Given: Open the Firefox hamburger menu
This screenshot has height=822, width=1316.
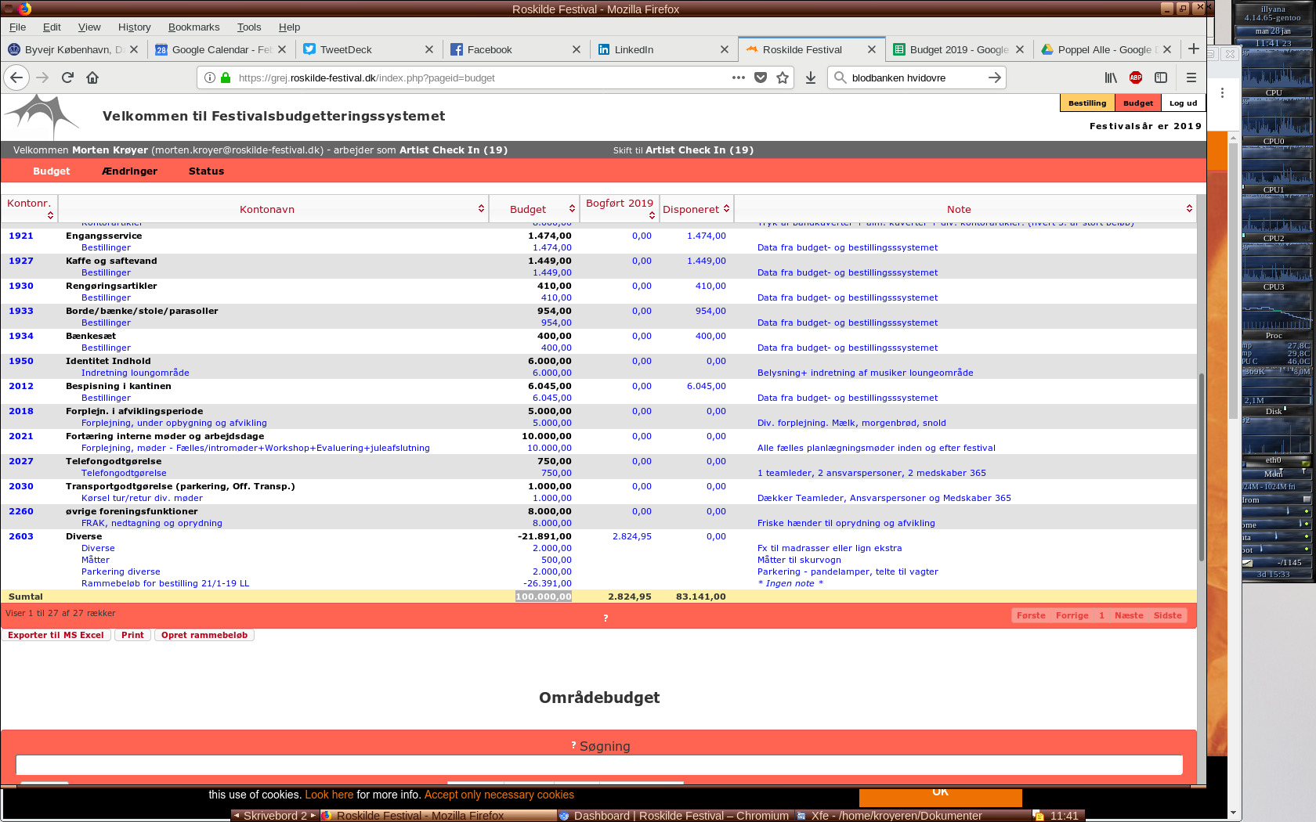Looking at the screenshot, I should click(1191, 78).
